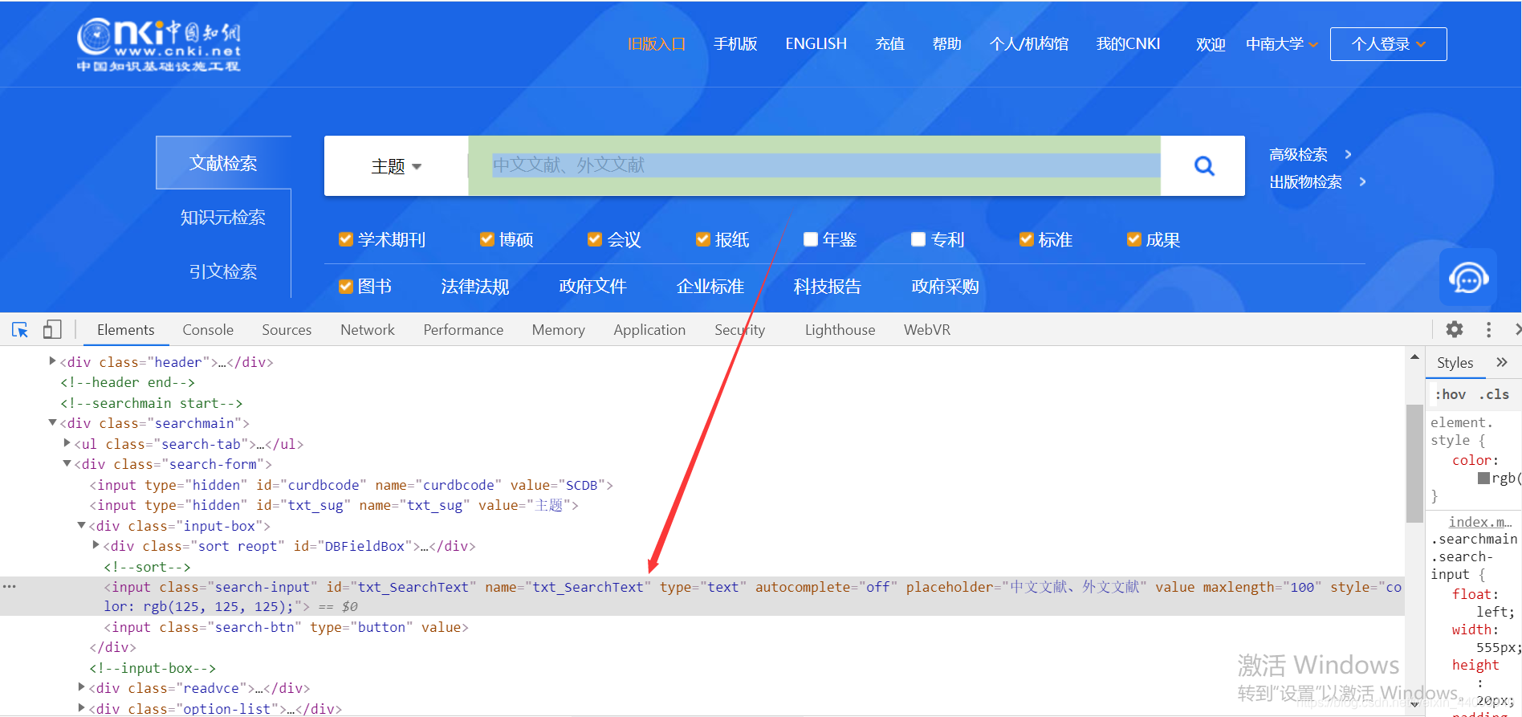Collapse the div class input-box node
The width and height of the screenshot is (1522, 717).
[x=81, y=525]
